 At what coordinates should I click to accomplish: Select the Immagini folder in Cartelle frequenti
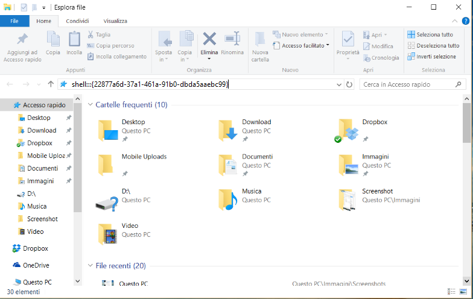tap(364, 165)
